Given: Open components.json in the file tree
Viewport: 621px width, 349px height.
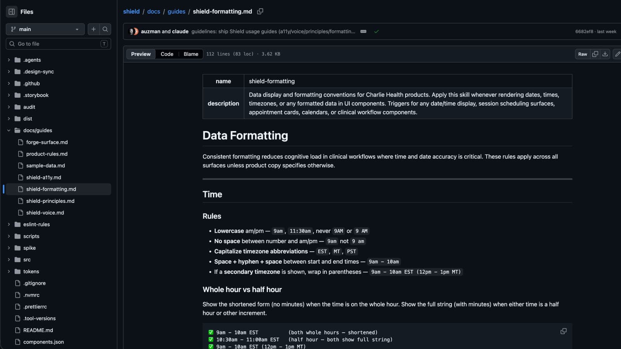Looking at the screenshot, I should tap(43, 342).
